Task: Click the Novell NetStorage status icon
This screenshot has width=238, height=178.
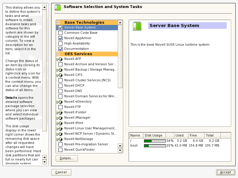Action: (x=60, y=139)
